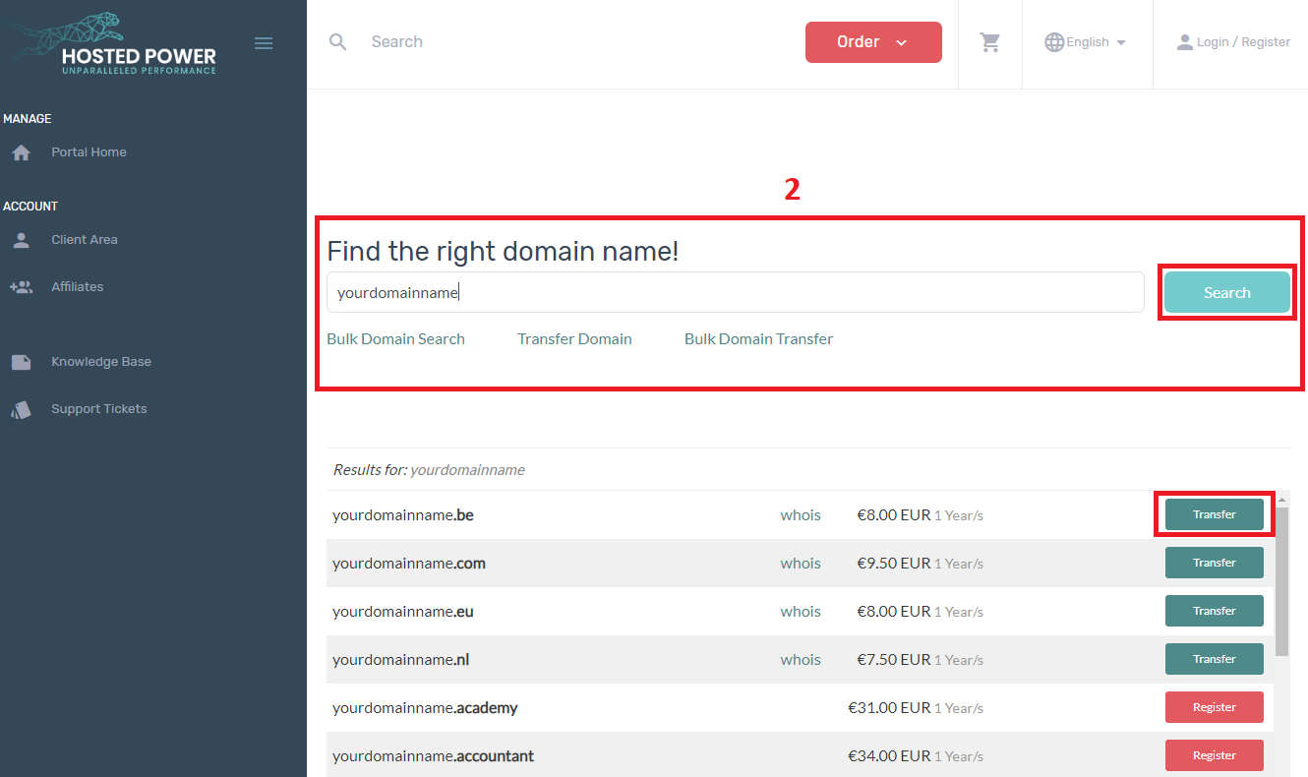
Task: Click the globe language icon
Action: tap(1054, 42)
